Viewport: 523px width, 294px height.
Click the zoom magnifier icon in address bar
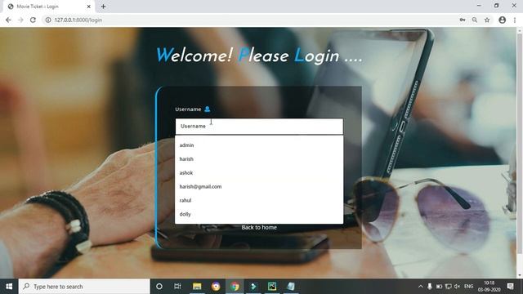tap(475, 20)
